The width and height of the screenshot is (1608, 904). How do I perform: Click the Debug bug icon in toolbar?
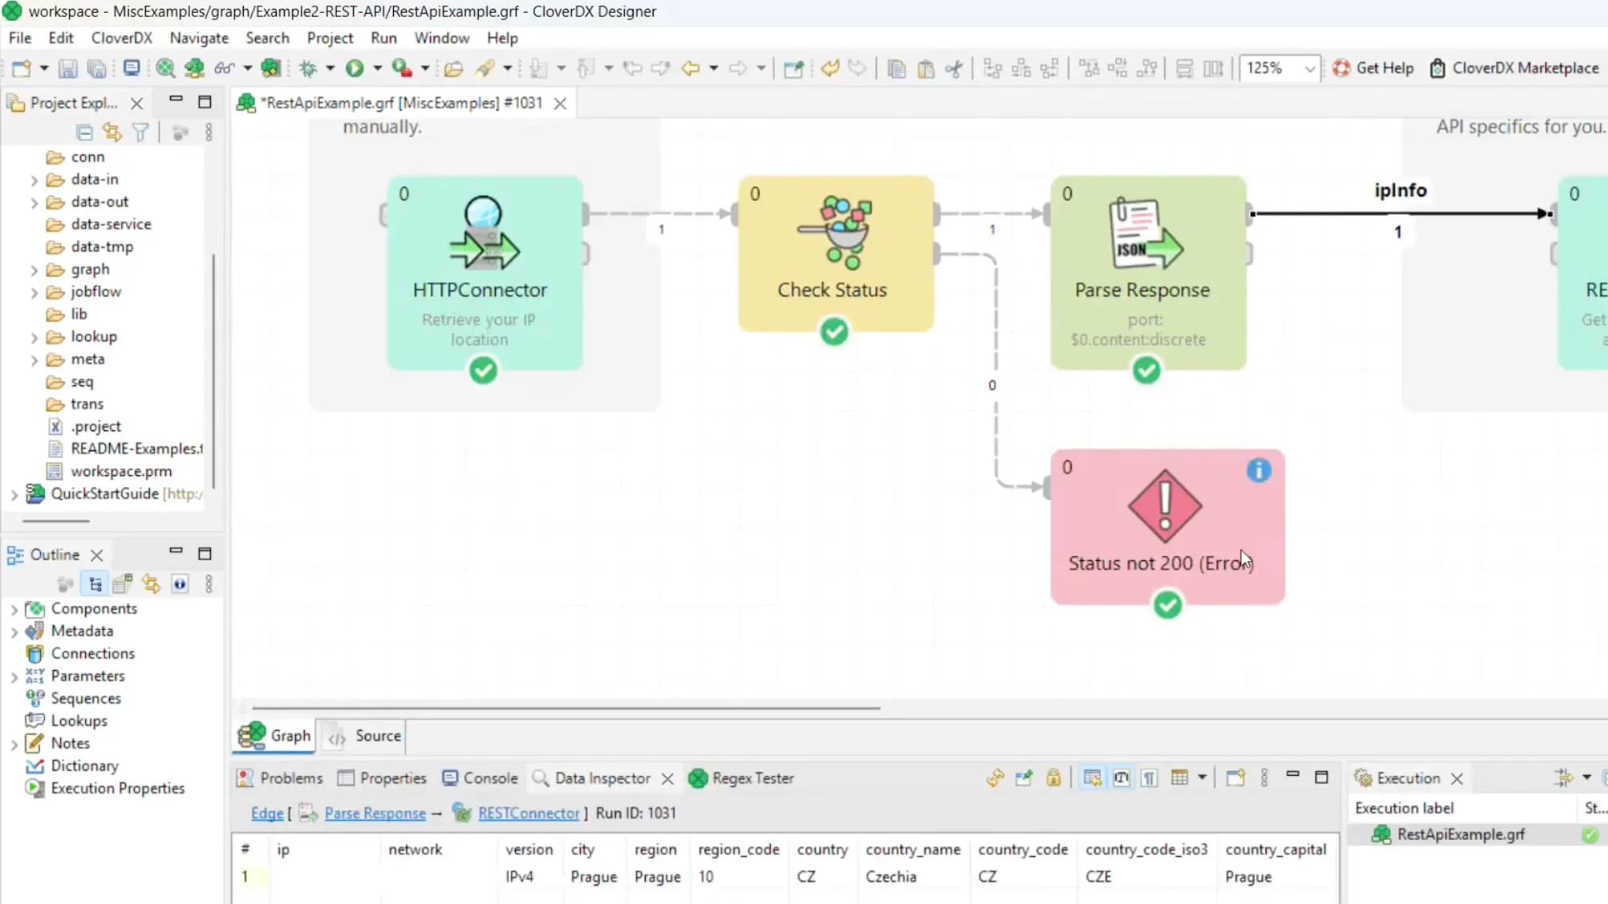click(308, 69)
